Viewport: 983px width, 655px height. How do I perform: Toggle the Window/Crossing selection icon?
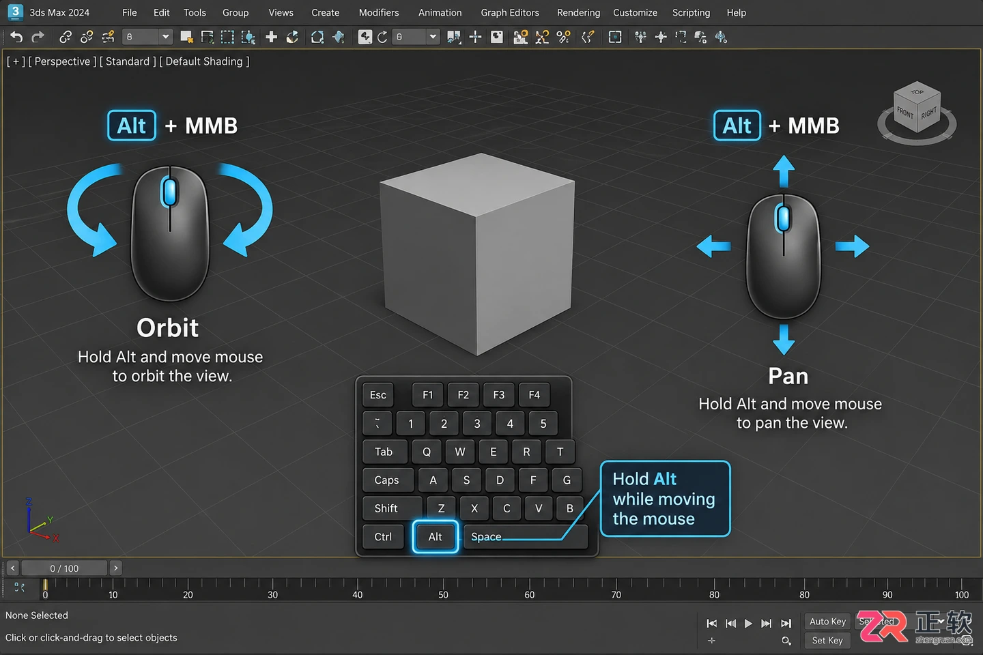pyautogui.click(x=248, y=37)
